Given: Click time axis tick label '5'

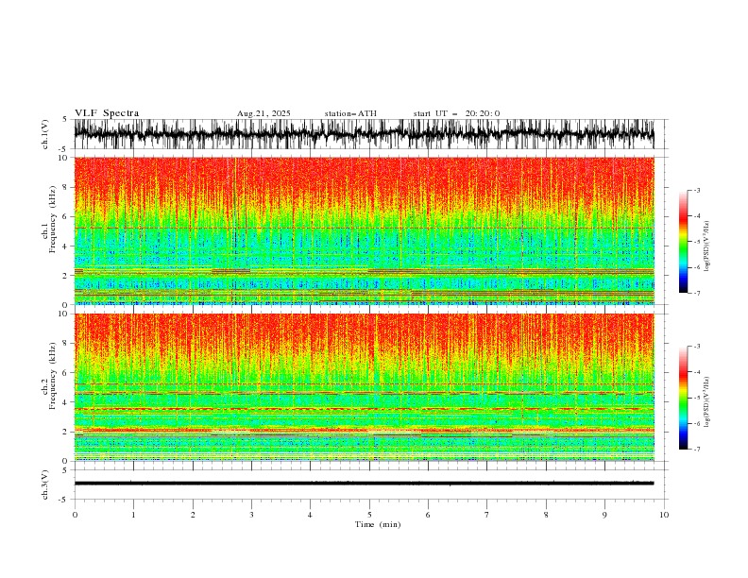Looking at the screenshot, I should (x=369, y=515).
